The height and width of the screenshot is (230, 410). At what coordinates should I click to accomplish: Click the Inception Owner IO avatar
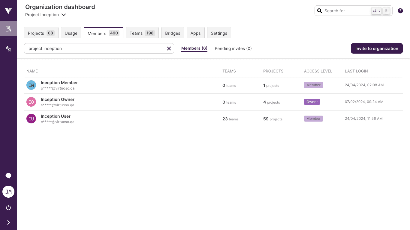click(x=31, y=102)
